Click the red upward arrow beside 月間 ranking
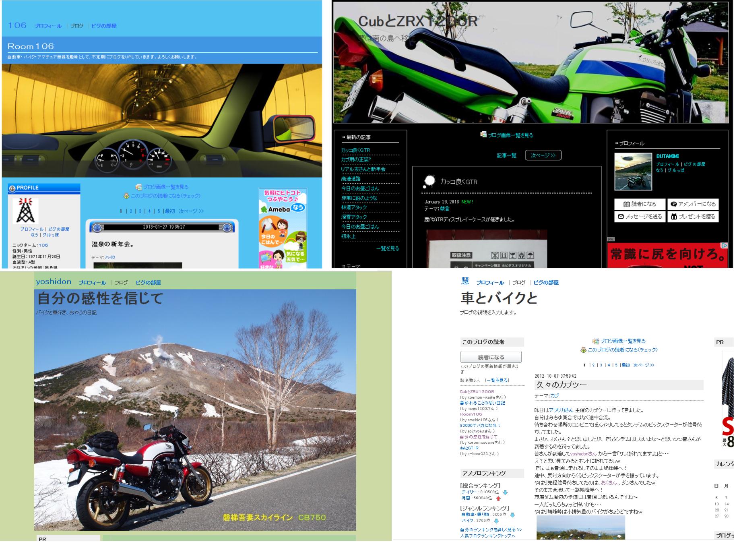 [x=498, y=498]
